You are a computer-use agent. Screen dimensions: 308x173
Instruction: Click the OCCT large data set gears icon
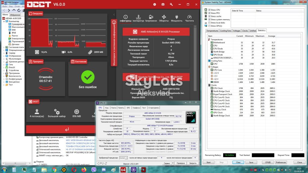[57, 112]
